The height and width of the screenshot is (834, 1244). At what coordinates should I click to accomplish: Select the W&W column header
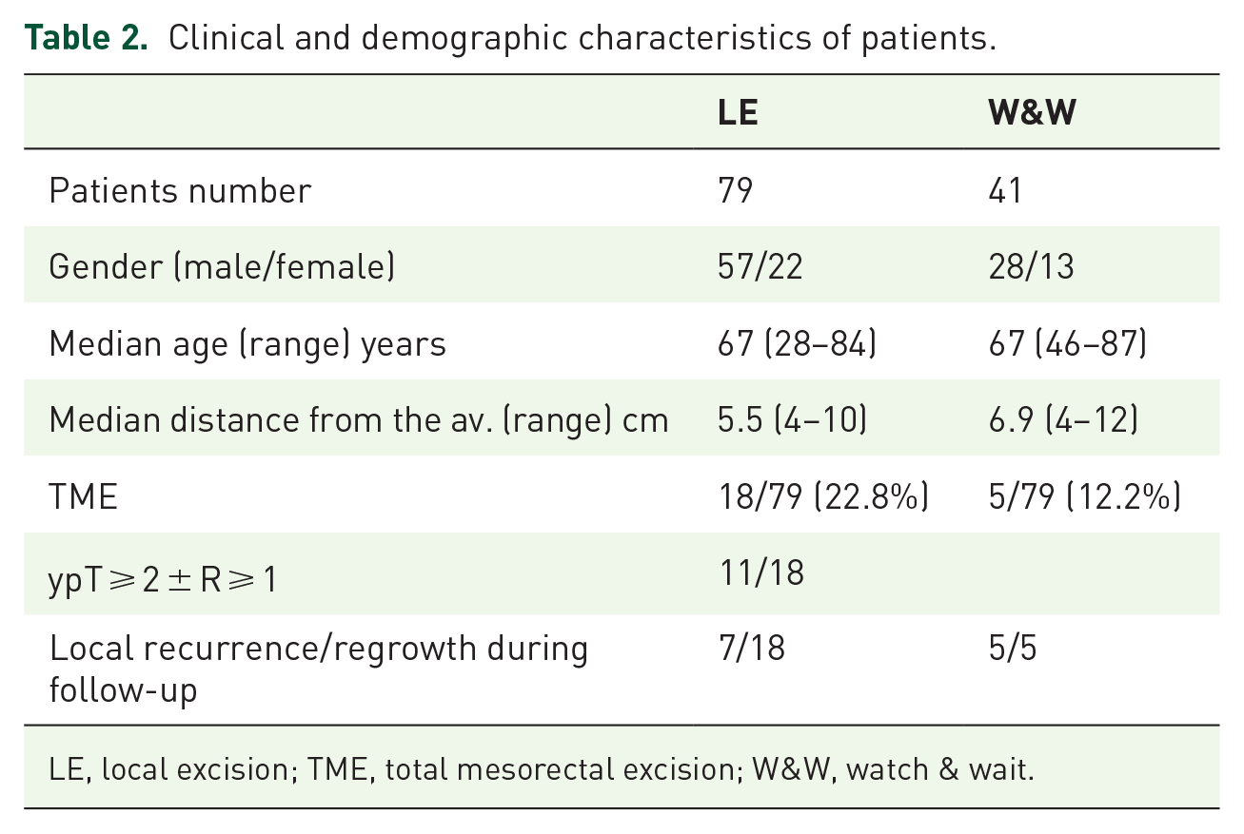tap(1033, 113)
